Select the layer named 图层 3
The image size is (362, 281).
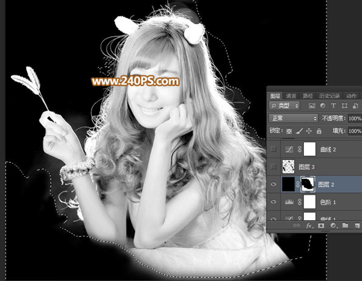tap(306, 167)
